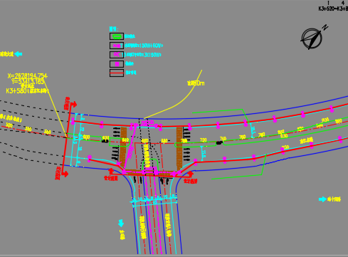The height and width of the screenshot is (257, 348).
Task: Select the station mark 720
Action: [x=203, y=140]
